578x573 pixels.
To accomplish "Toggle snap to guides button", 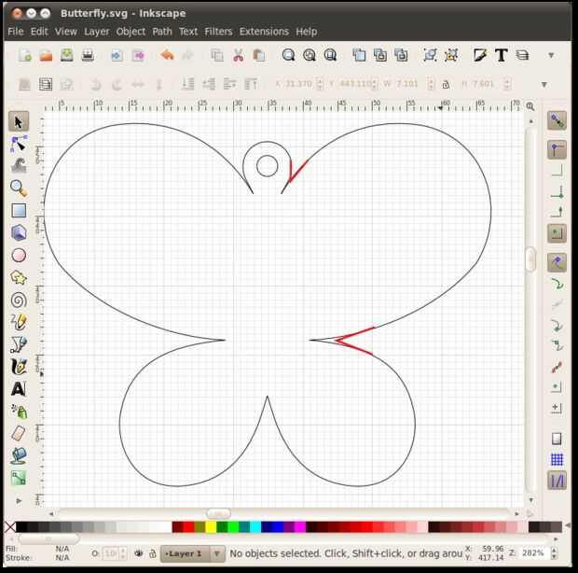I will 557,481.
